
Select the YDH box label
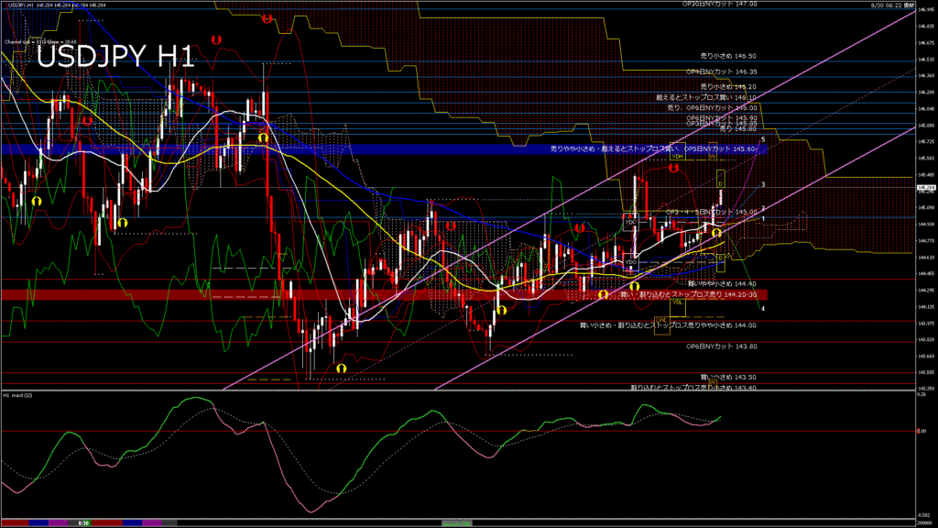pos(678,156)
